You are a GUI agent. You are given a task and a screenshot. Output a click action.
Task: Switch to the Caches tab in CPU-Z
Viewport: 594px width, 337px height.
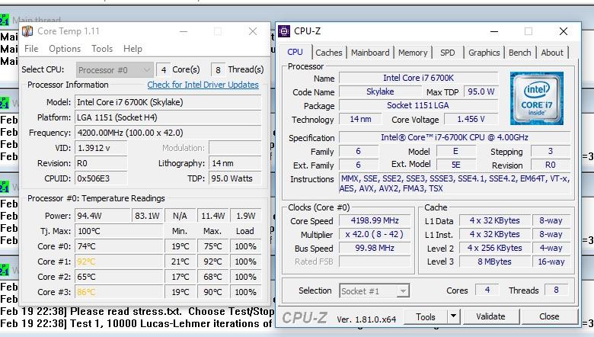(x=328, y=53)
